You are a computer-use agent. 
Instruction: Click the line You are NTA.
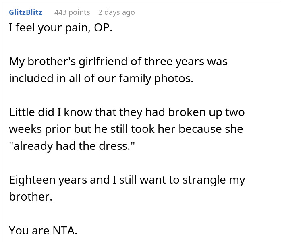coord(43,230)
